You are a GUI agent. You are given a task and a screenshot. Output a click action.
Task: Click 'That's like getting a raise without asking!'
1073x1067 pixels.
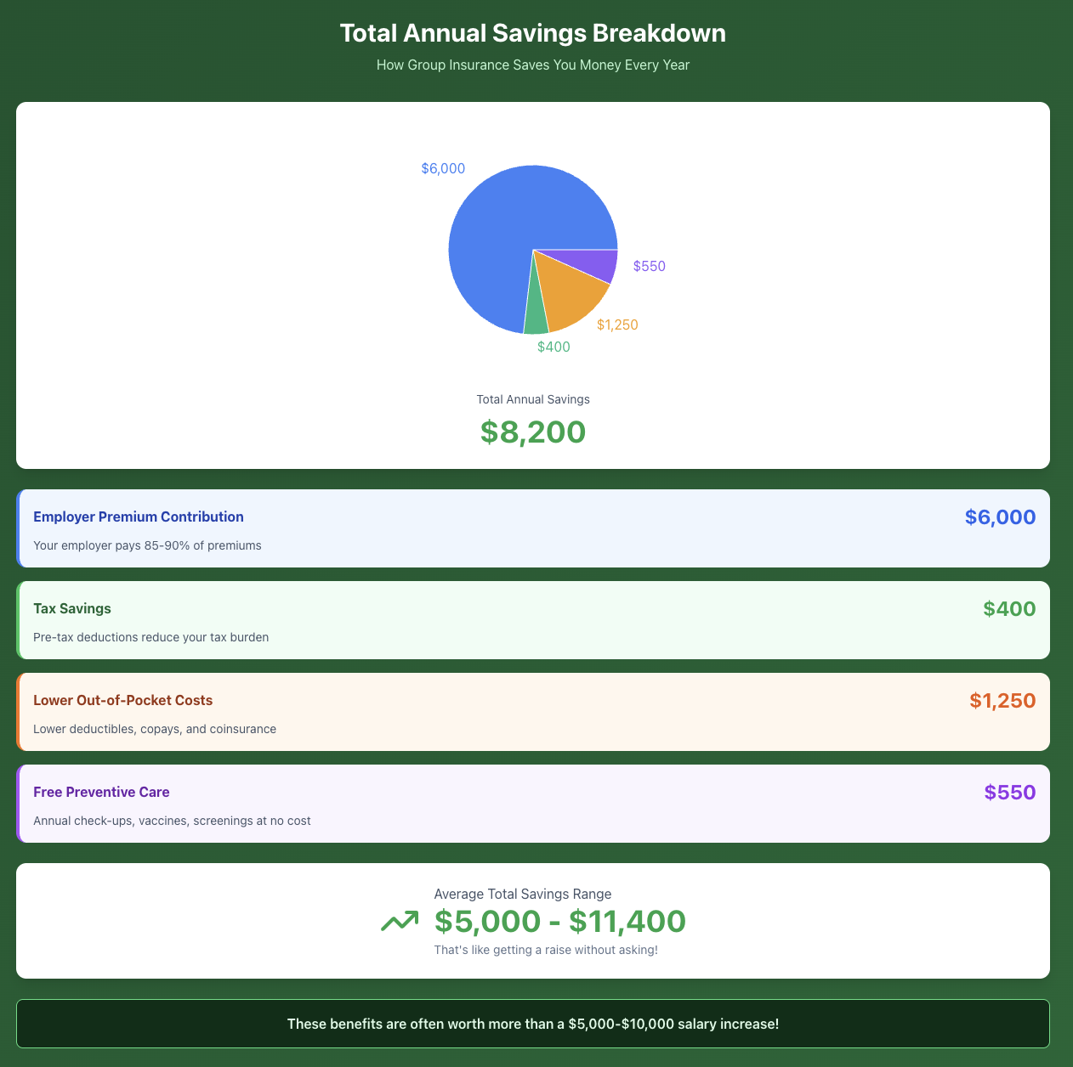546,950
